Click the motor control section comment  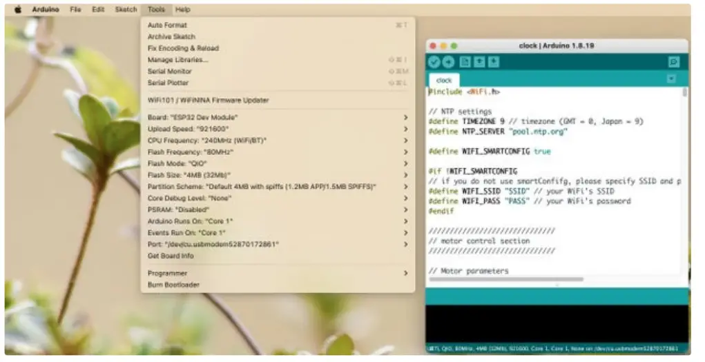[479, 241]
